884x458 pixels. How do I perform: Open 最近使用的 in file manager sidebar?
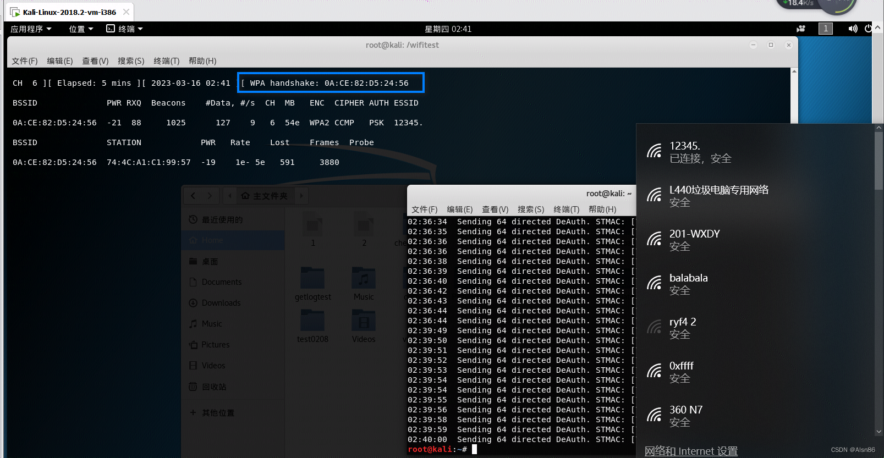point(233,219)
